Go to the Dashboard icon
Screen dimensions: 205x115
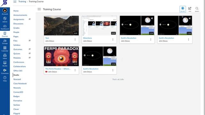(x=5, y=27)
